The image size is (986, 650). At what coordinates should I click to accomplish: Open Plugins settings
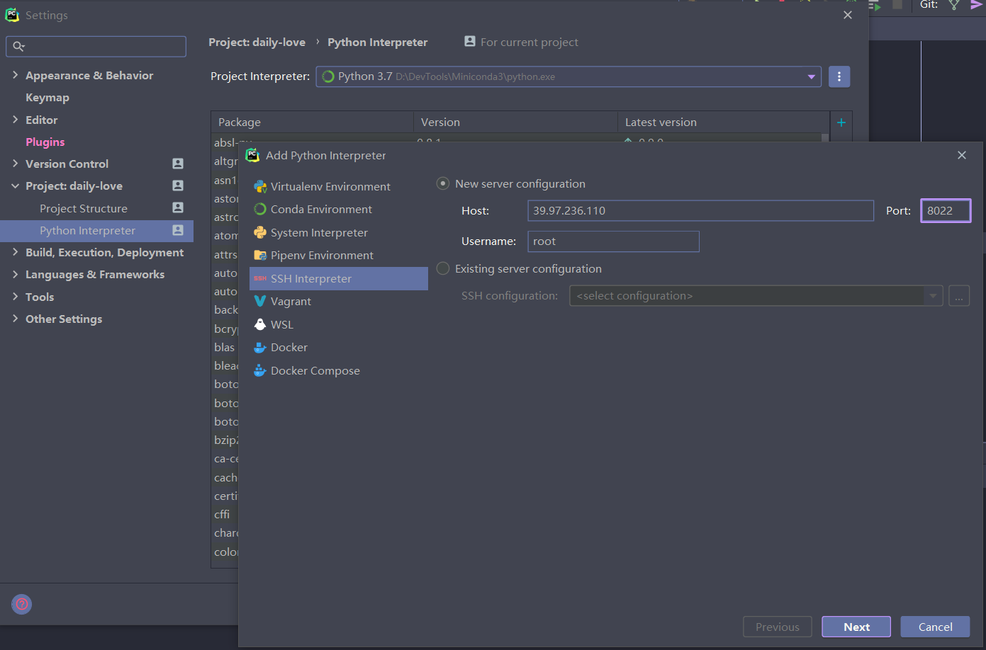coord(45,142)
